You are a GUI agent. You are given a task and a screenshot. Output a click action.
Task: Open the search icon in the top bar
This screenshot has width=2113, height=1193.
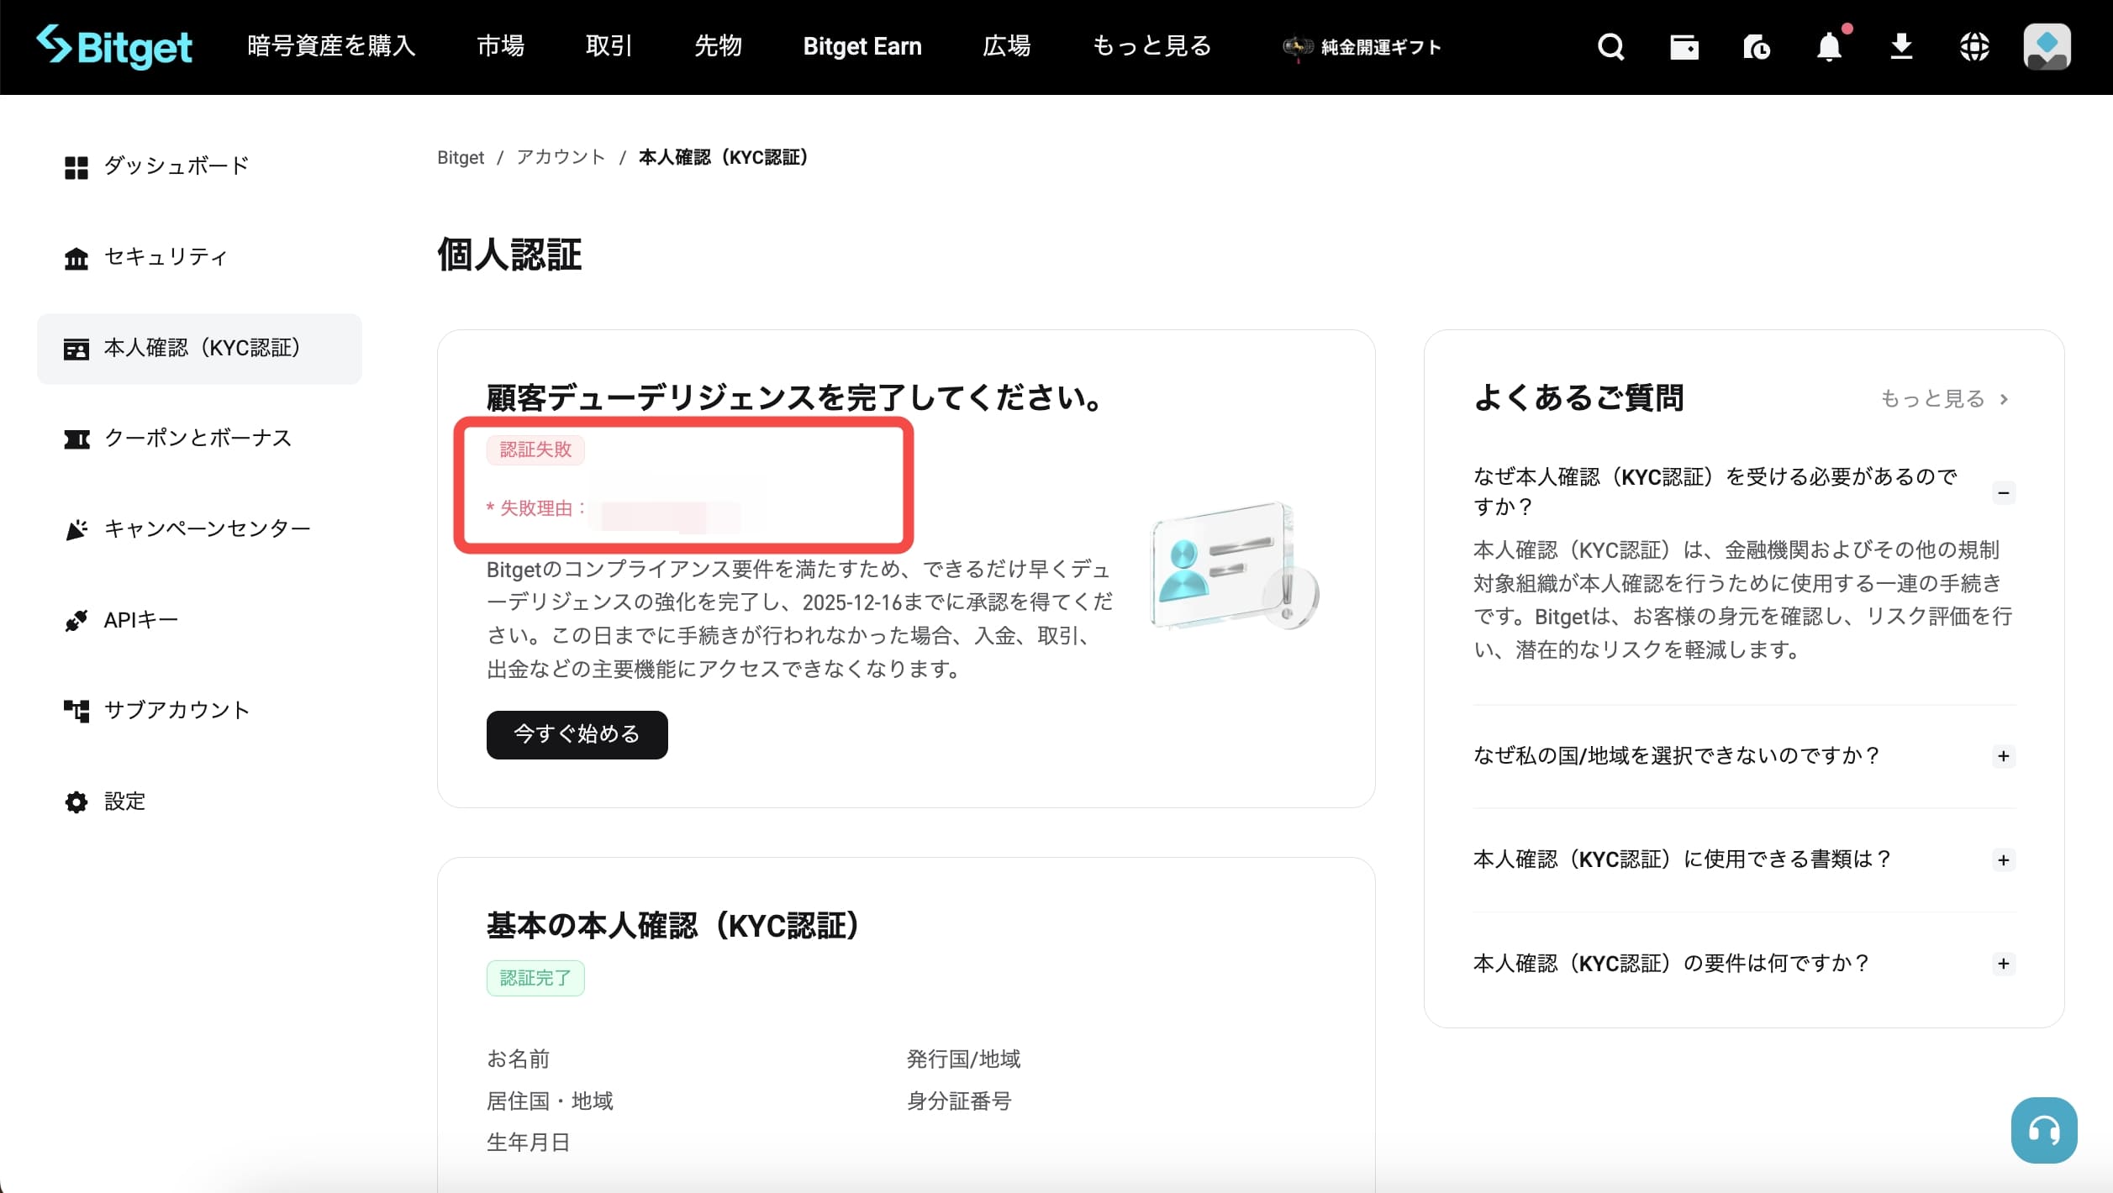(1610, 47)
